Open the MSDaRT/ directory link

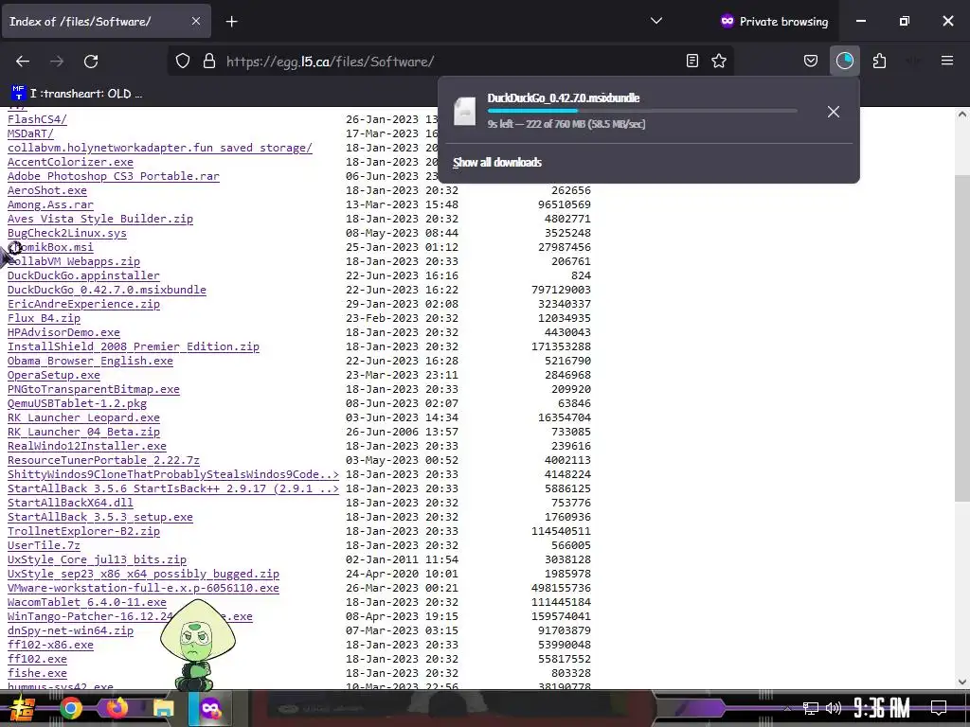coord(30,133)
